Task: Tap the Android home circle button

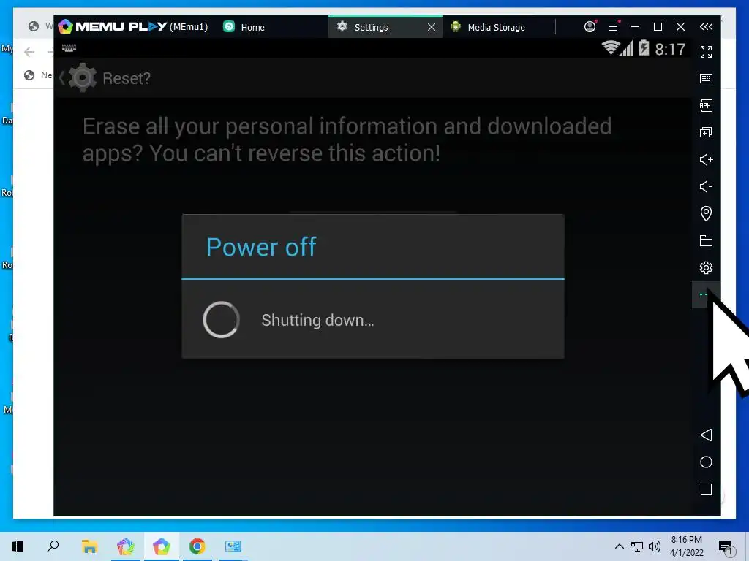Action: [706, 462]
